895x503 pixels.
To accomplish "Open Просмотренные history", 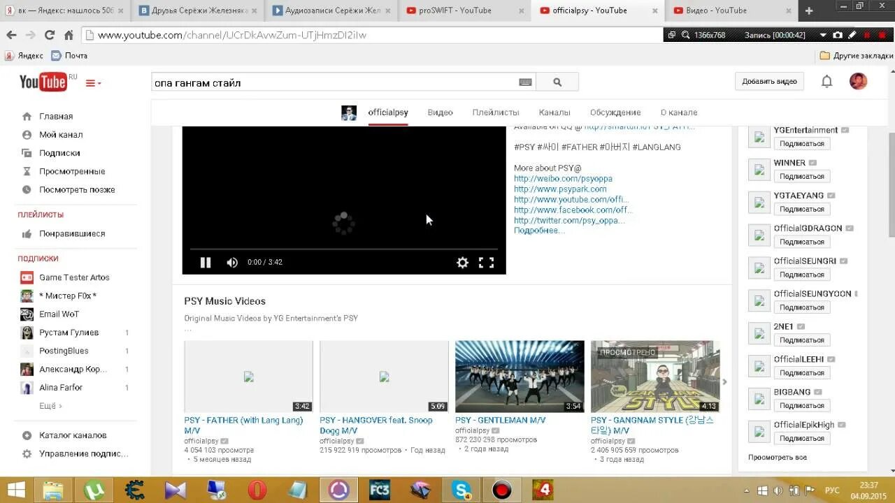I will pyautogui.click(x=72, y=171).
